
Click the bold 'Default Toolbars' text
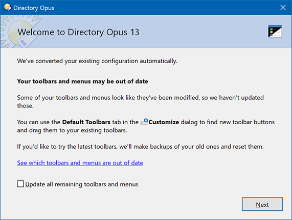86,122
